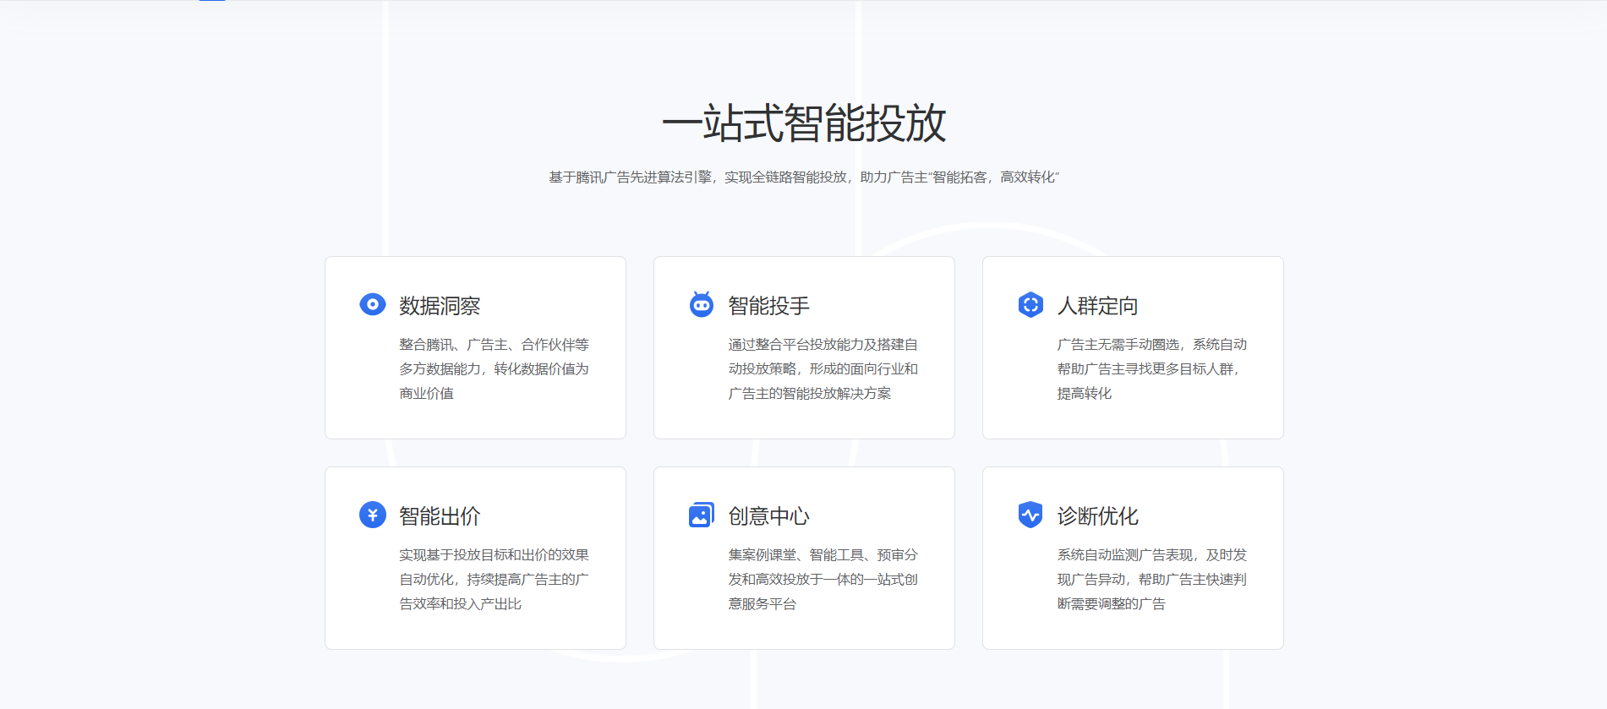The image size is (1607, 709).
Task: Click the line 提高转化 in 人群定向 card
Action: [x=1084, y=394]
